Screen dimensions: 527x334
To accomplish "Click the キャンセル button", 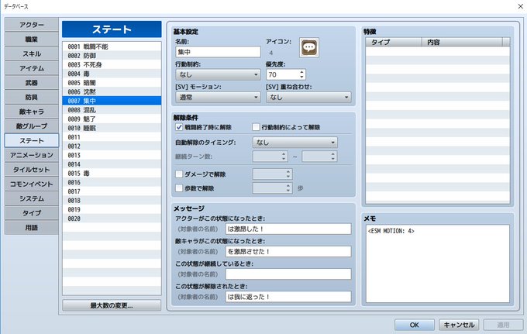I will (459, 325).
